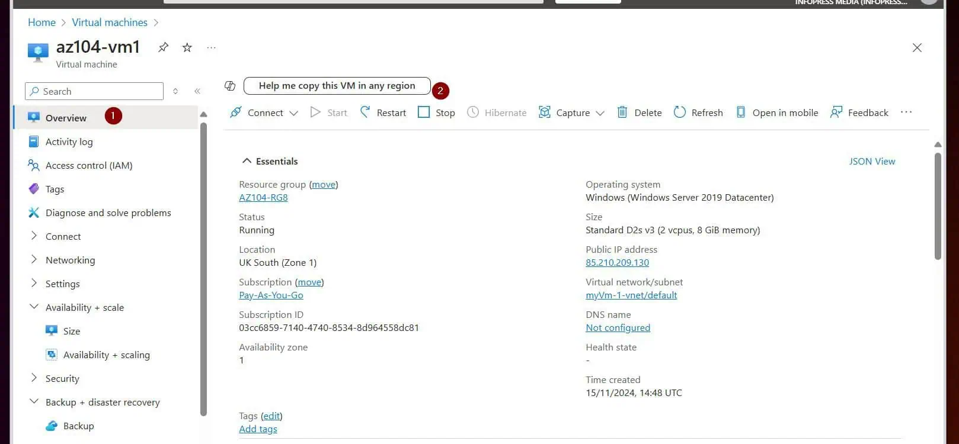
Task: Click main pane vertical scrollbar thumb
Action: 938,206
